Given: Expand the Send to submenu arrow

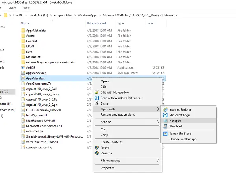Looking at the screenshot, I should (158, 122).
